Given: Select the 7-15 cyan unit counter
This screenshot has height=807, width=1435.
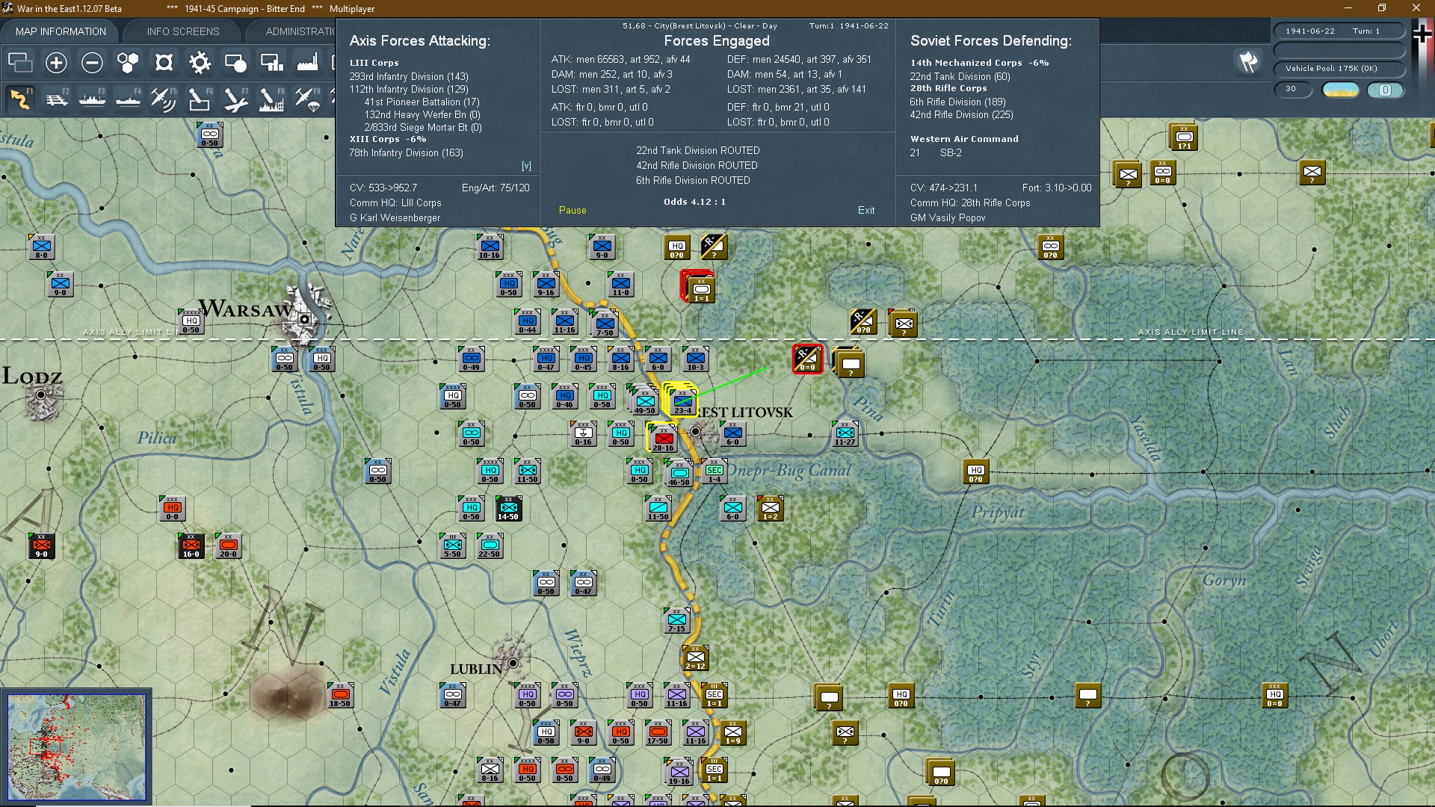Looking at the screenshot, I should [x=676, y=620].
